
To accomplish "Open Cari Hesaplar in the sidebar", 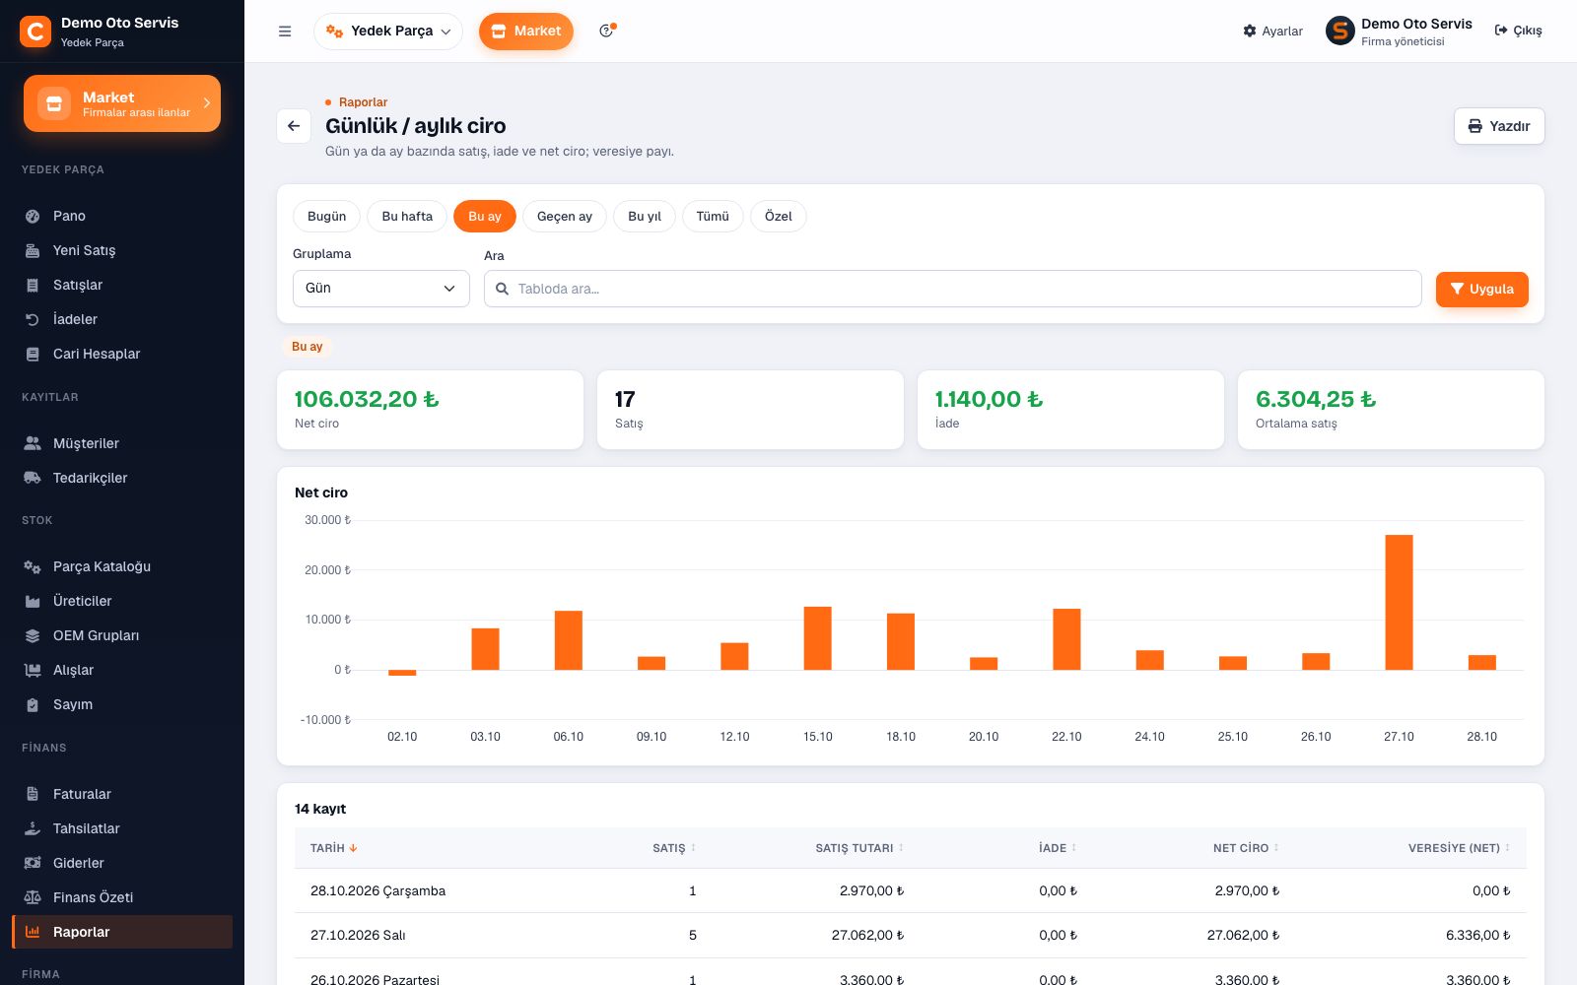I will [x=122, y=354].
